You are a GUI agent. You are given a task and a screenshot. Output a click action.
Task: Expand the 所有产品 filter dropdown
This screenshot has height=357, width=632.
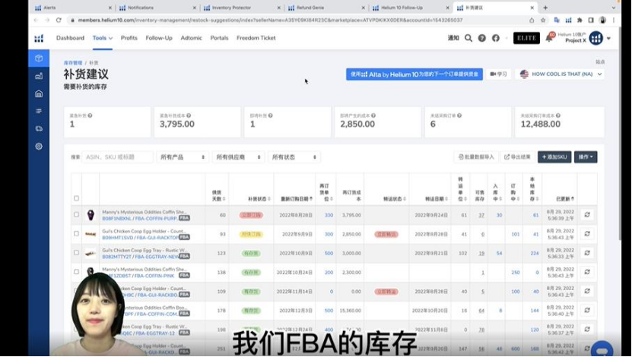tap(183, 157)
